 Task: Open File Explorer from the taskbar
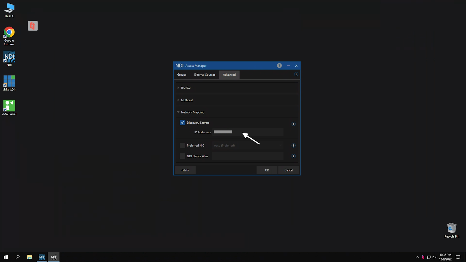tap(30, 257)
